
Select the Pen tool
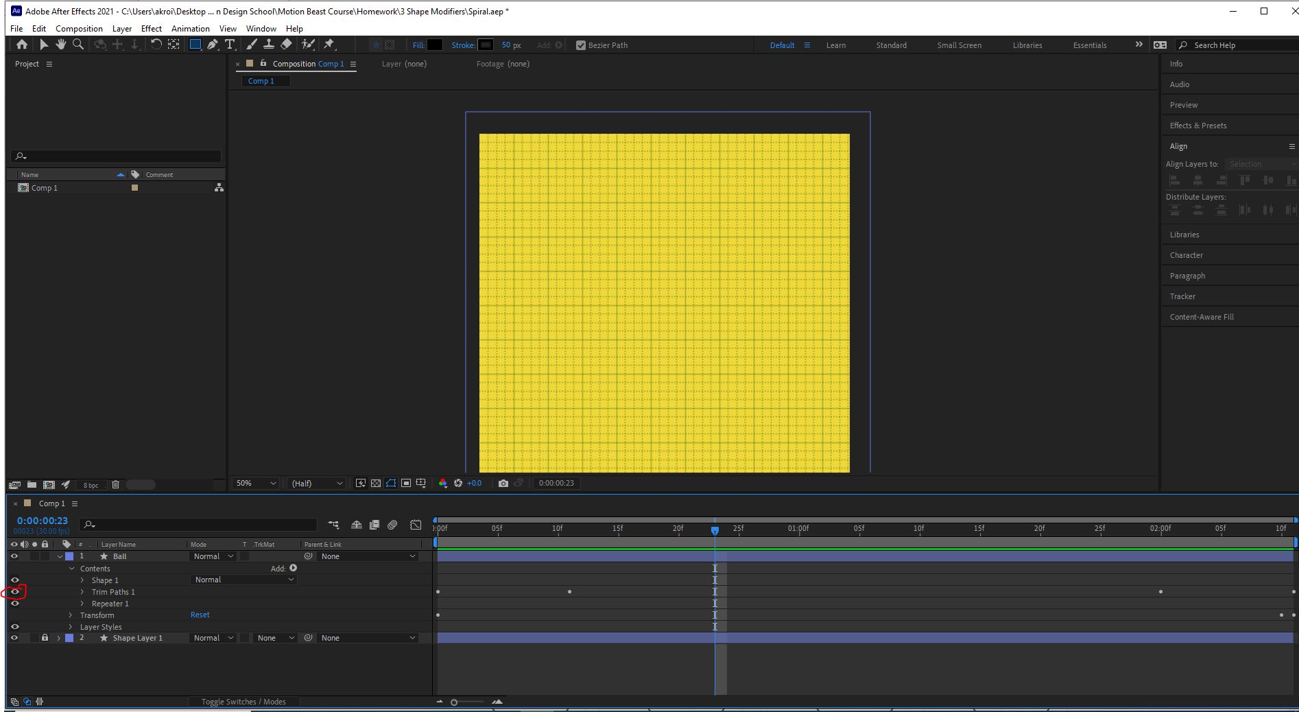[x=214, y=45]
